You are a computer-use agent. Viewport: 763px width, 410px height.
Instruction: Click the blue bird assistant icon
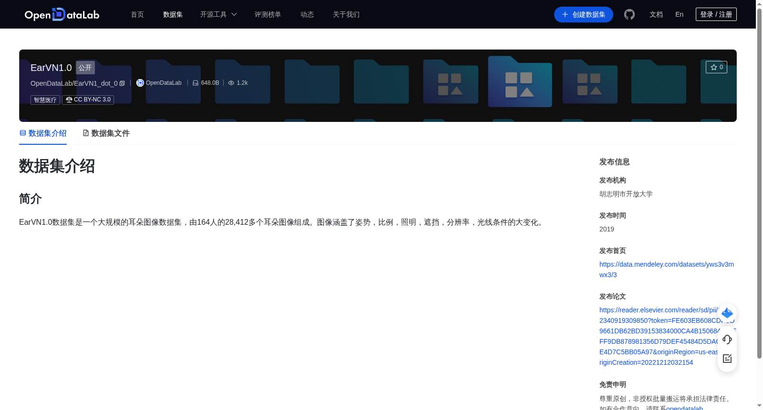click(727, 313)
